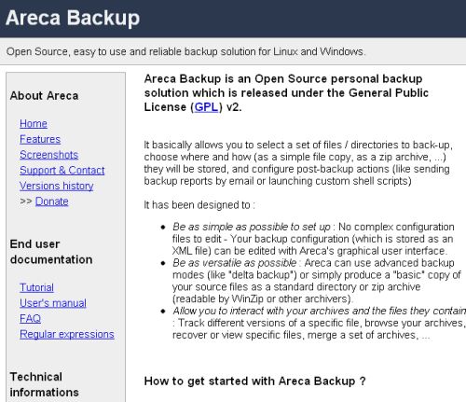Click the How to get started heading

(x=255, y=381)
